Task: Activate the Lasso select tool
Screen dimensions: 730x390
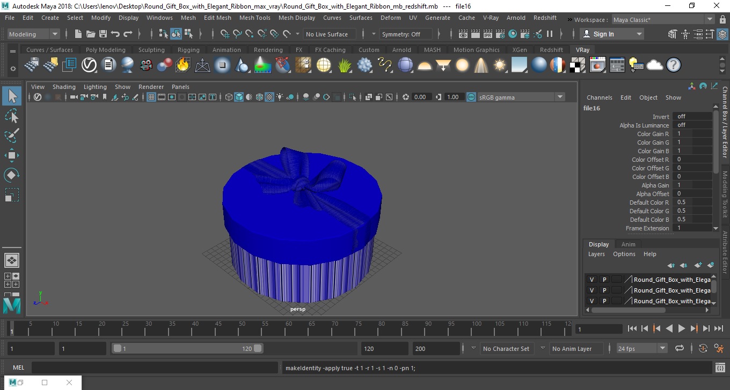Action: 12,116
